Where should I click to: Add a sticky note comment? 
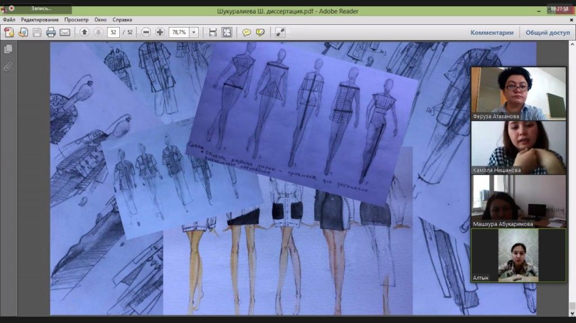[x=246, y=33]
